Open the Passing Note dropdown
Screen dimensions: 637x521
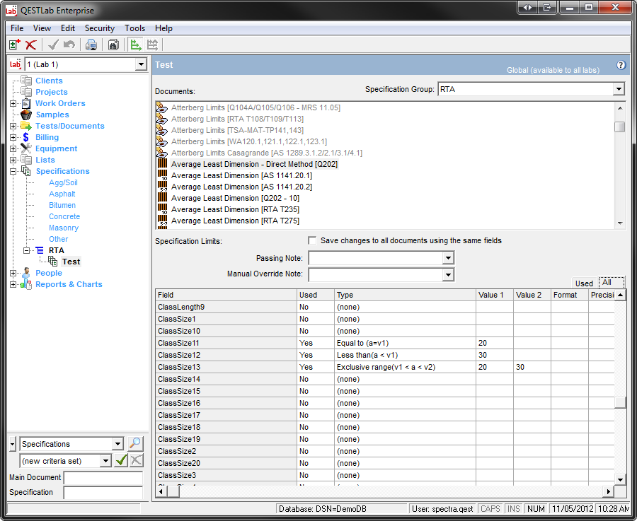[x=447, y=259]
